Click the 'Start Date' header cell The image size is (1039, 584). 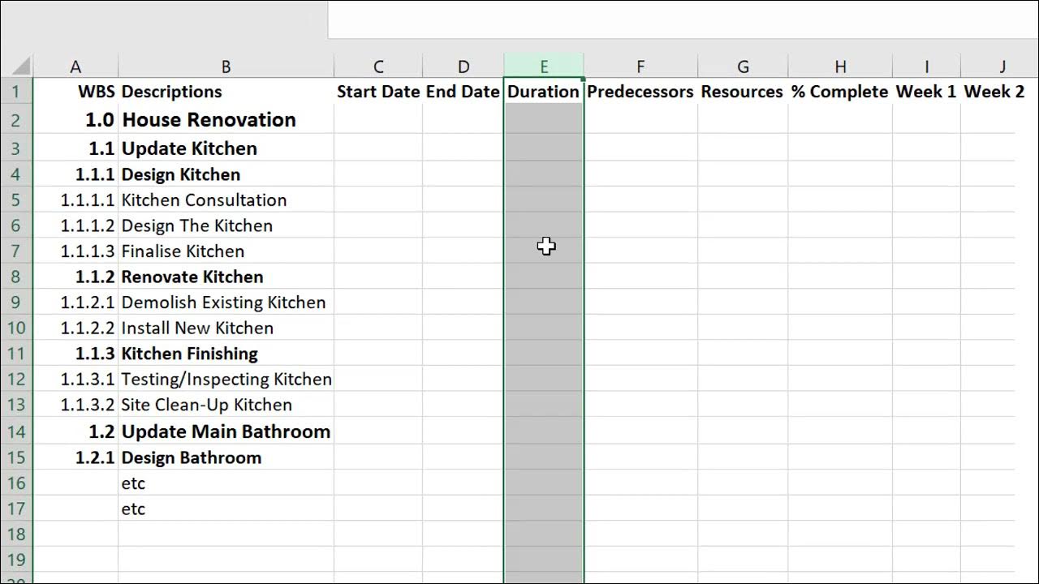click(x=377, y=92)
